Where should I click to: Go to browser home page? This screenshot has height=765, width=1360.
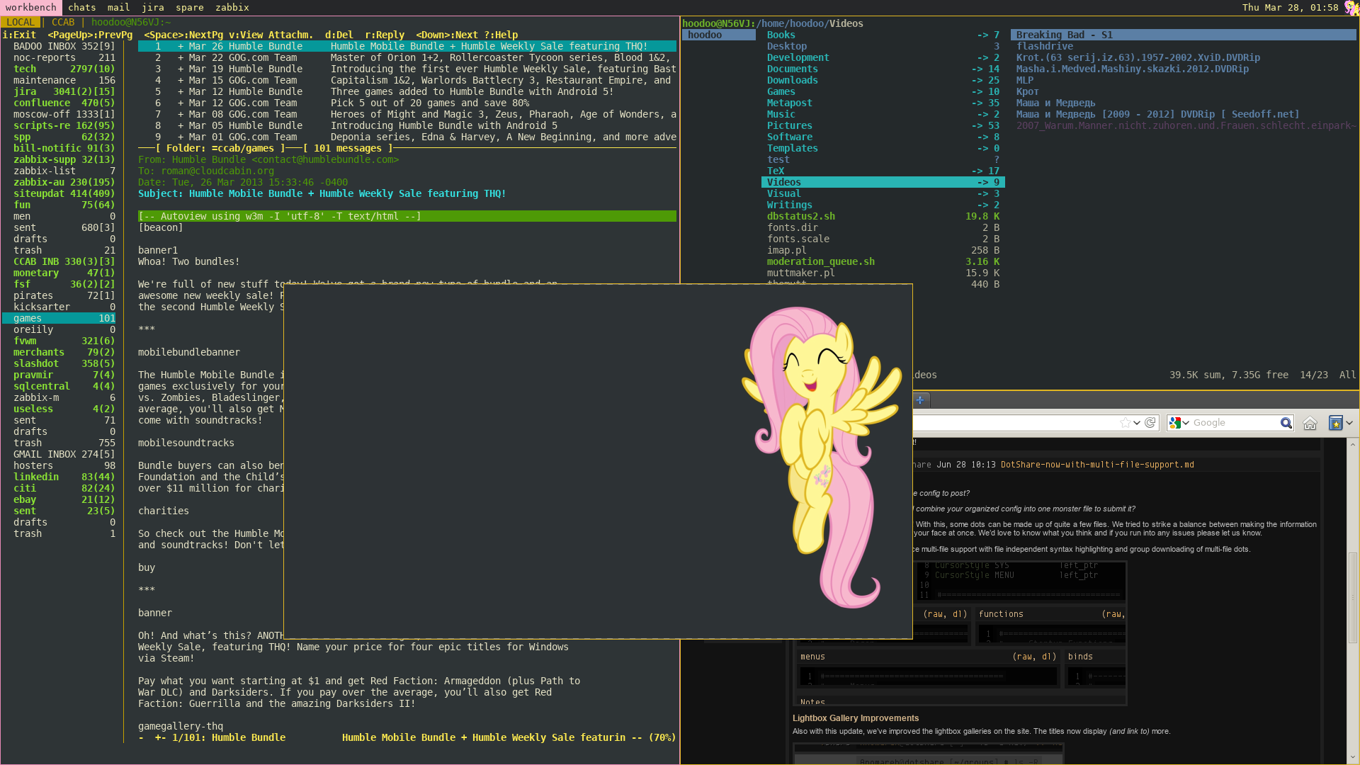click(1310, 423)
